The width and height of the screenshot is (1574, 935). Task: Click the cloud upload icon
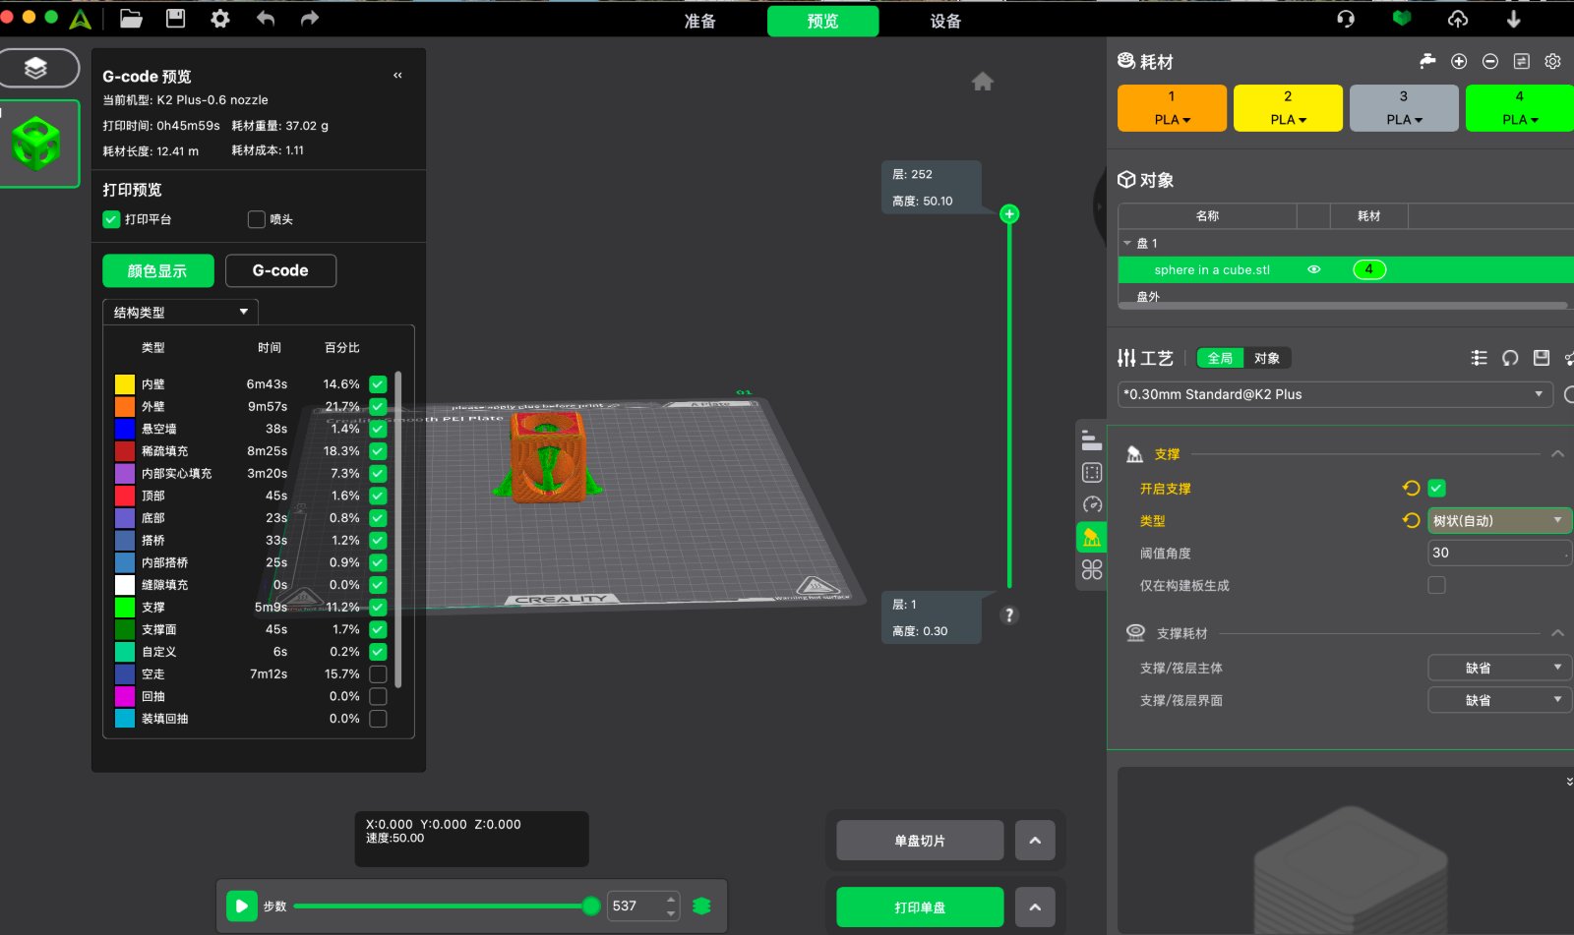click(1458, 19)
